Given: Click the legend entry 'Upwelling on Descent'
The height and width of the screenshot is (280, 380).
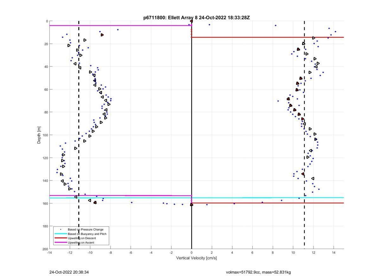Looking at the screenshot, I should click(x=82, y=238).
